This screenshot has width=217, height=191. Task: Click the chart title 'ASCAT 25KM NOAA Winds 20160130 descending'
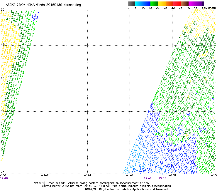pyautogui.click(x=43, y=5)
